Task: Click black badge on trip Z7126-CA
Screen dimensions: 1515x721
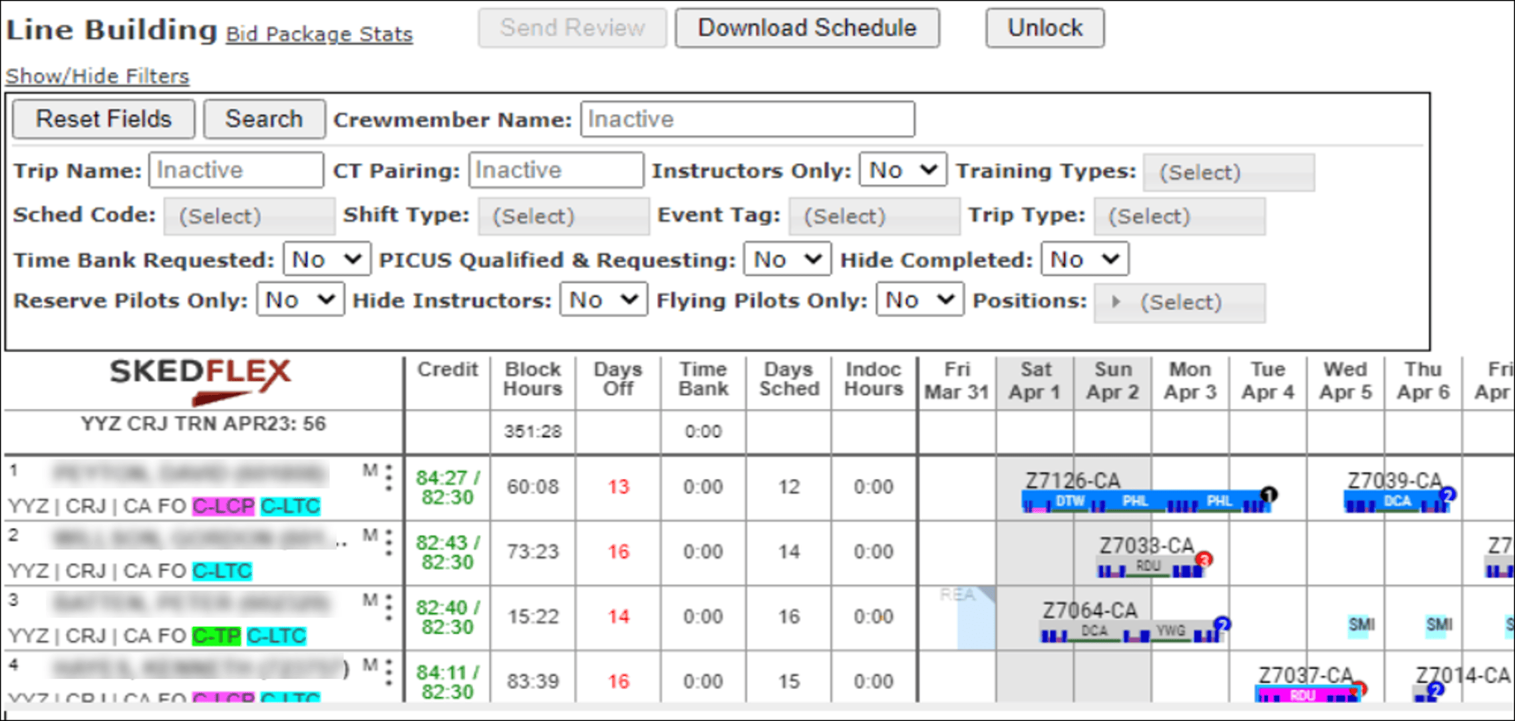Action: click(1269, 494)
